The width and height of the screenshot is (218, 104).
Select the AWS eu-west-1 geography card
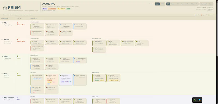coord(80,42)
